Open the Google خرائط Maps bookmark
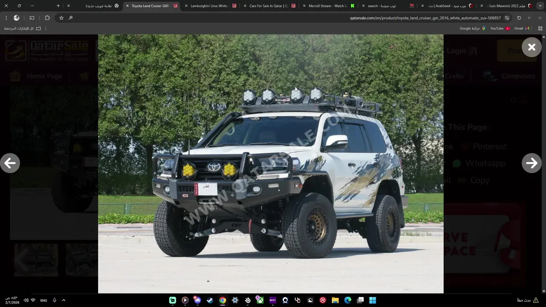The image size is (546, 307). 473,29
